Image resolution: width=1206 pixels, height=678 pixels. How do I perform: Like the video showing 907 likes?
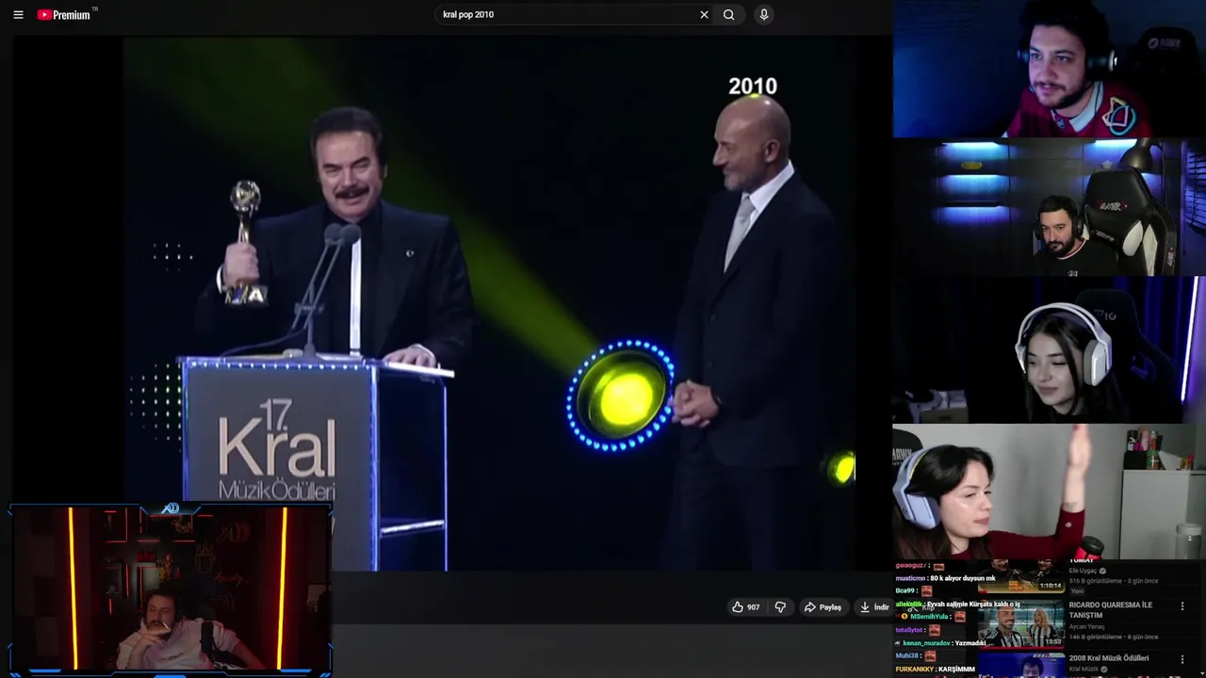(x=746, y=607)
